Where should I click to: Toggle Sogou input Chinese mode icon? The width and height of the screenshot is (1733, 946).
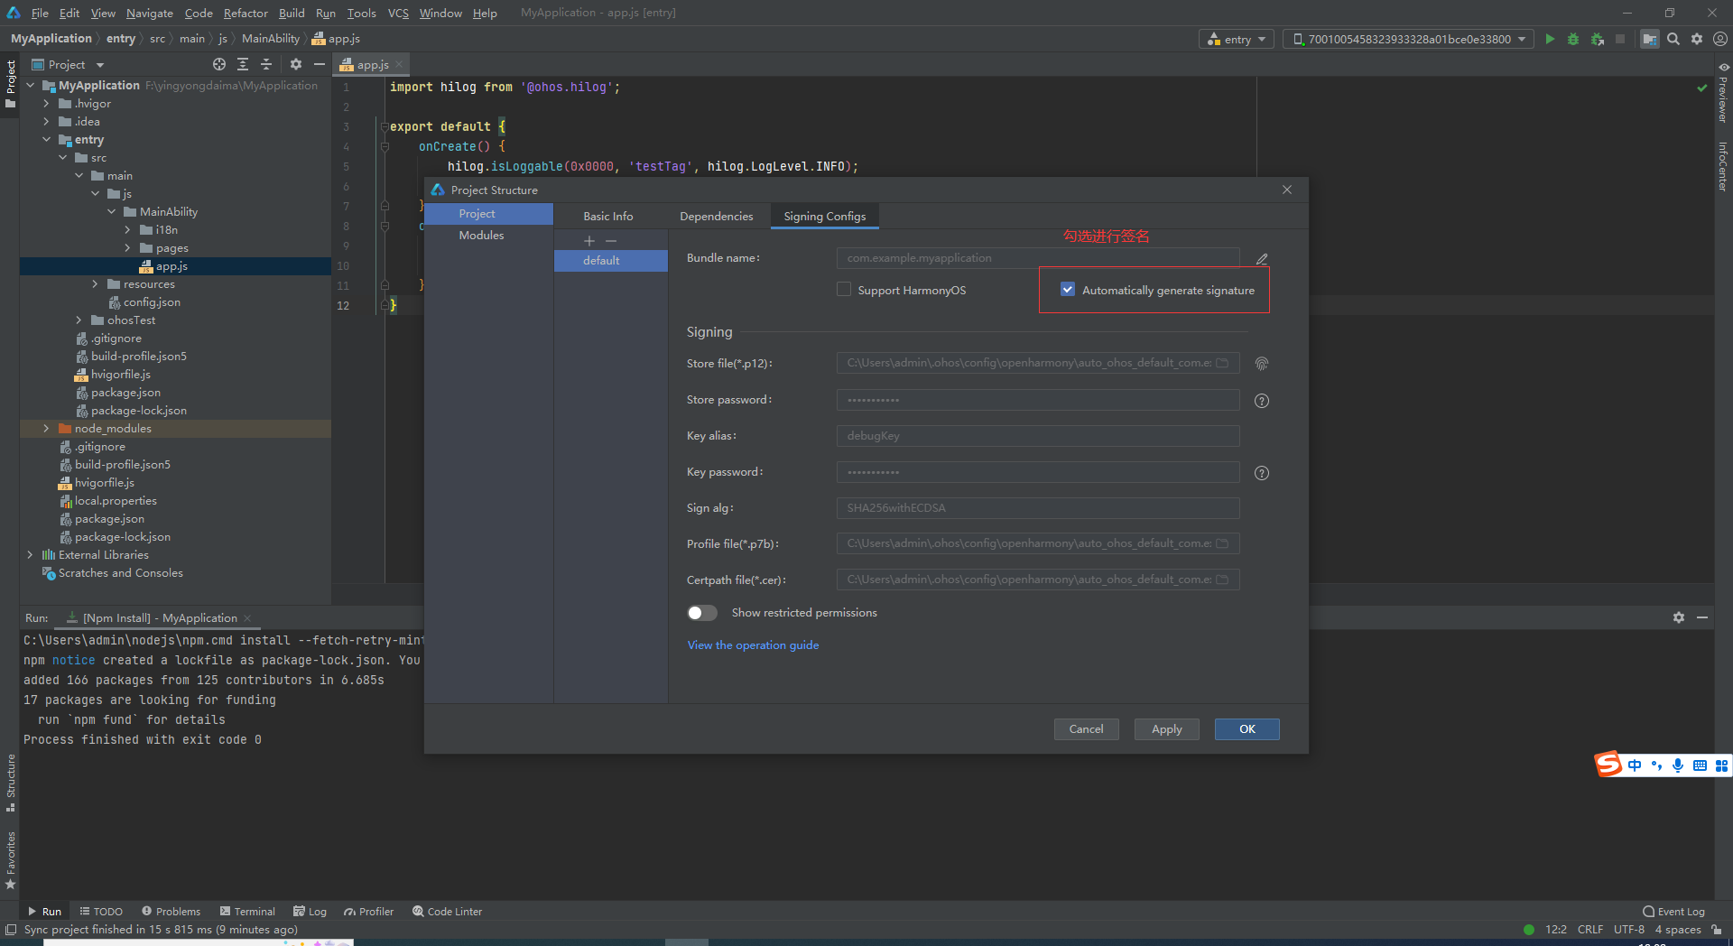(1635, 765)
